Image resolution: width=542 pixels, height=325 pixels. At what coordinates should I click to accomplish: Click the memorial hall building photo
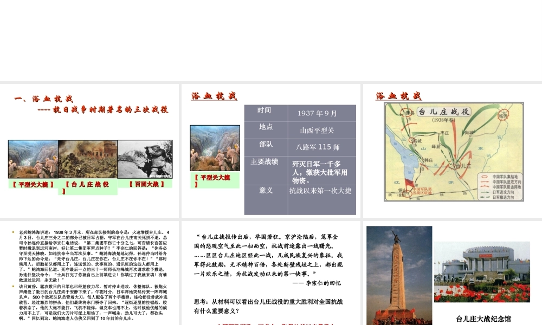pos(482,272)
